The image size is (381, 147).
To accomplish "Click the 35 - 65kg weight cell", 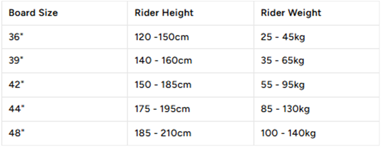I will pos(283,61).
